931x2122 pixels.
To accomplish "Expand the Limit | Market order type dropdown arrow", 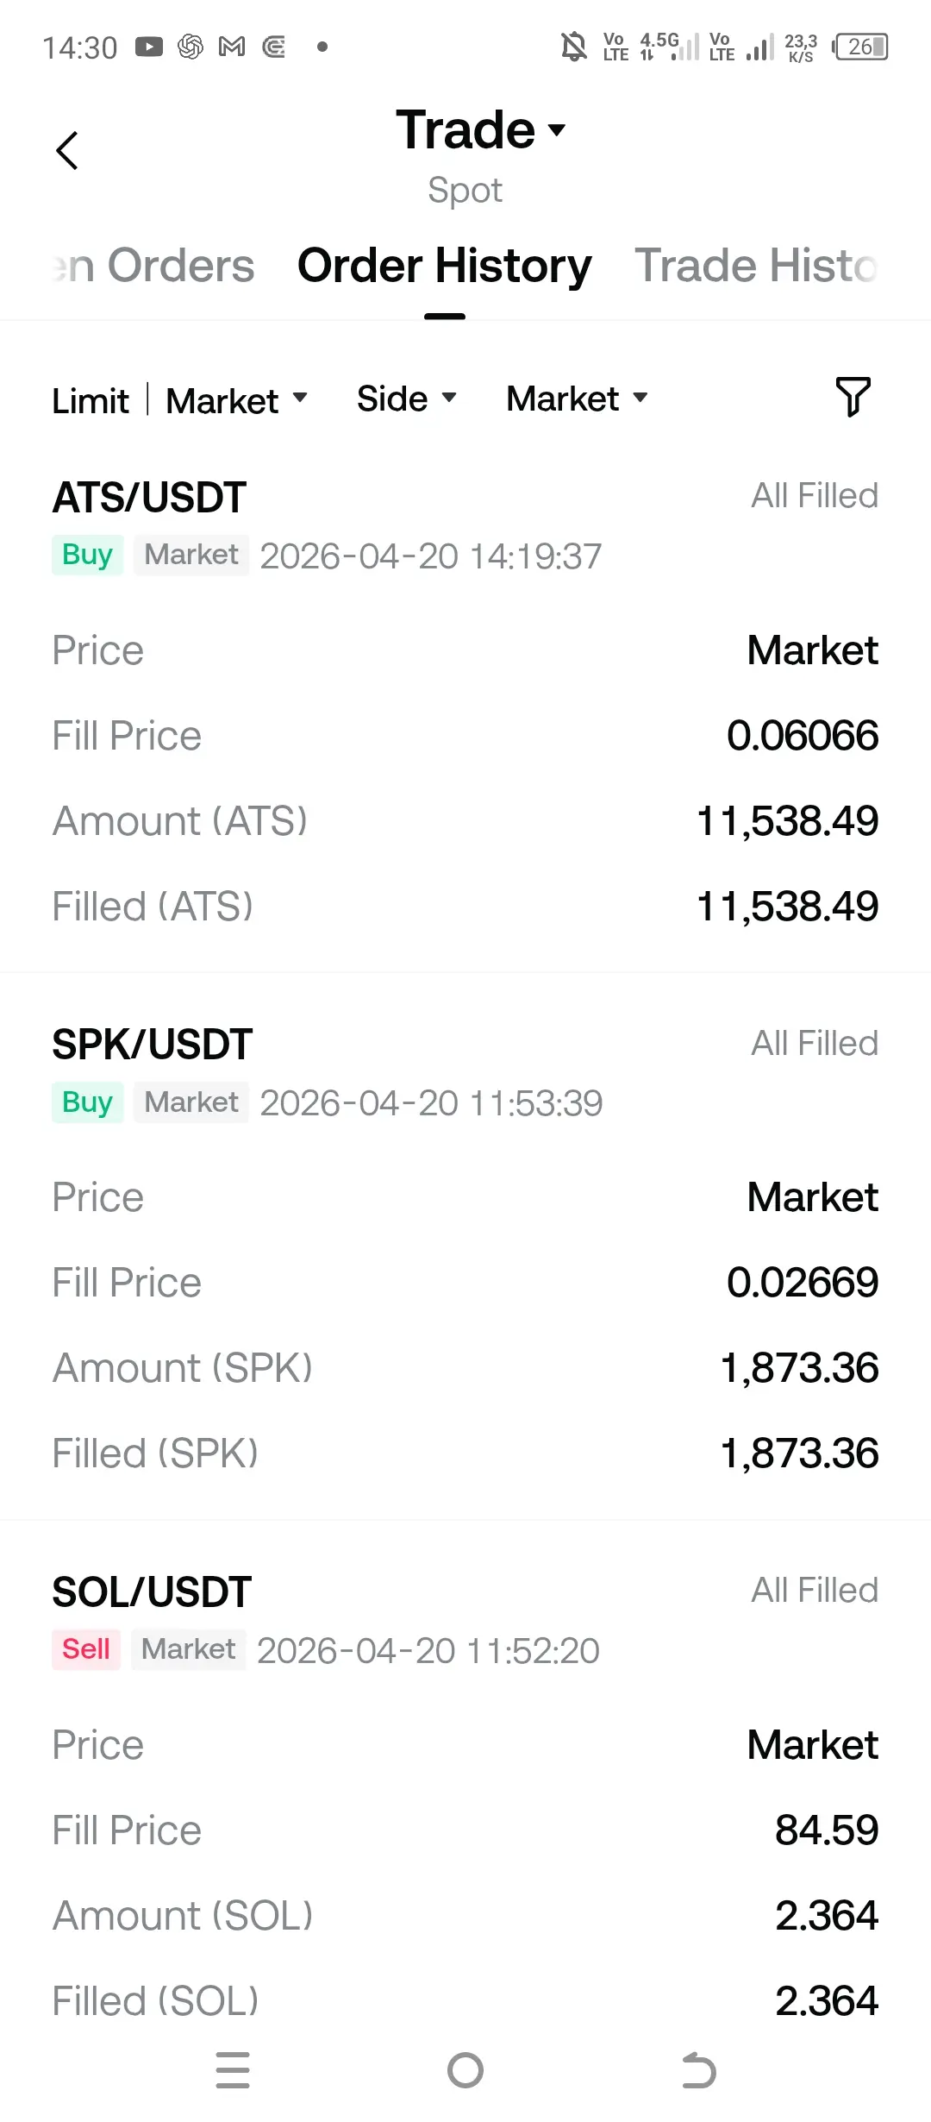I will pyautogui.click(x=300, y=398).
